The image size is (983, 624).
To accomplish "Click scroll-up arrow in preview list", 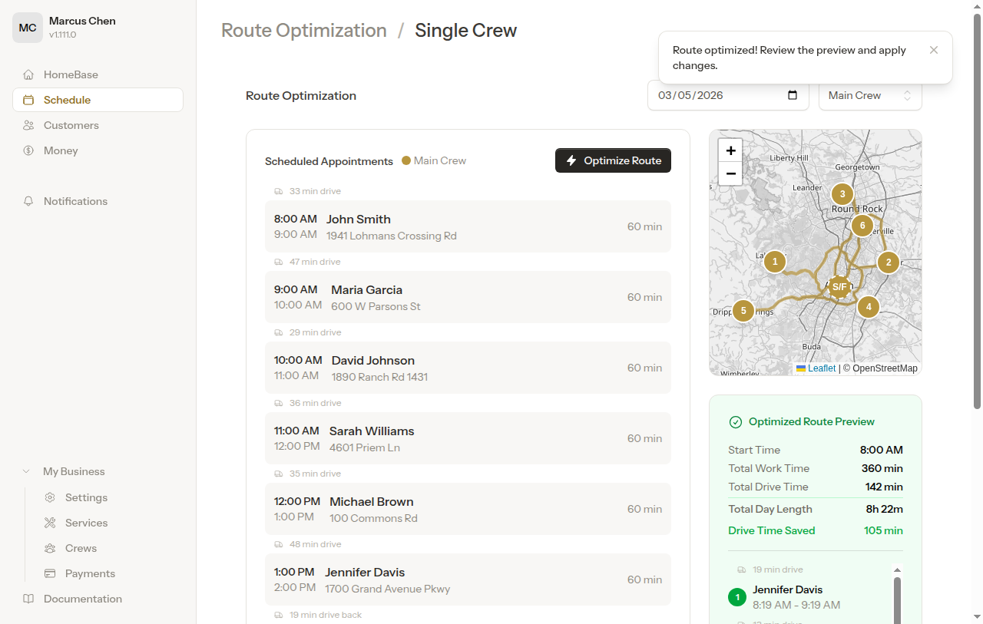I will 897,570.
